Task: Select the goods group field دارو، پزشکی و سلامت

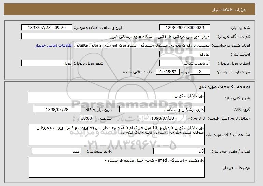Action: (162, 110)
